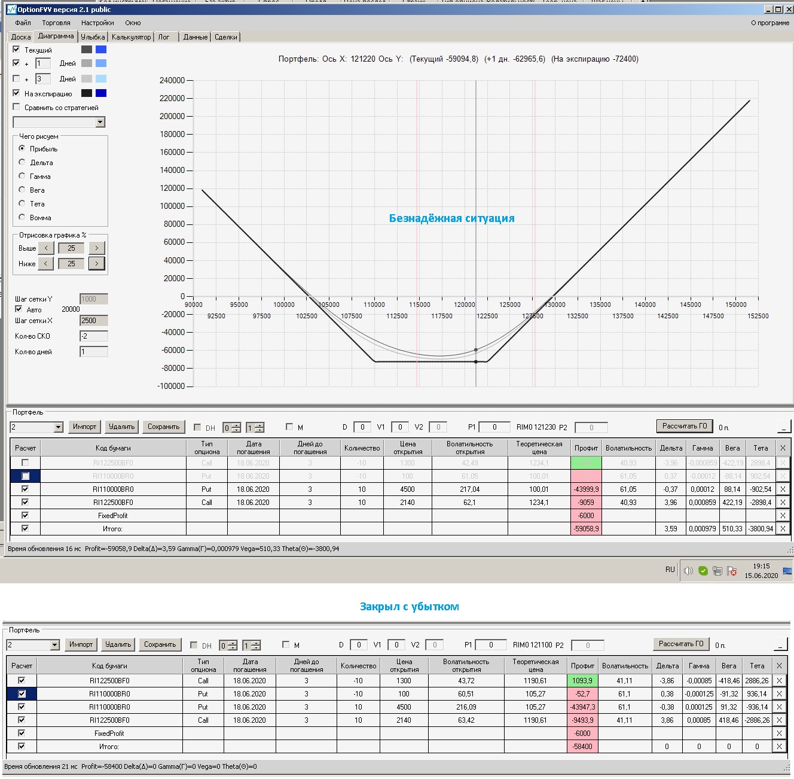Viewport: 794px width, 779px height.
Task: Click the X on the Итого row showing -58400
Action: tap(779, 747)
